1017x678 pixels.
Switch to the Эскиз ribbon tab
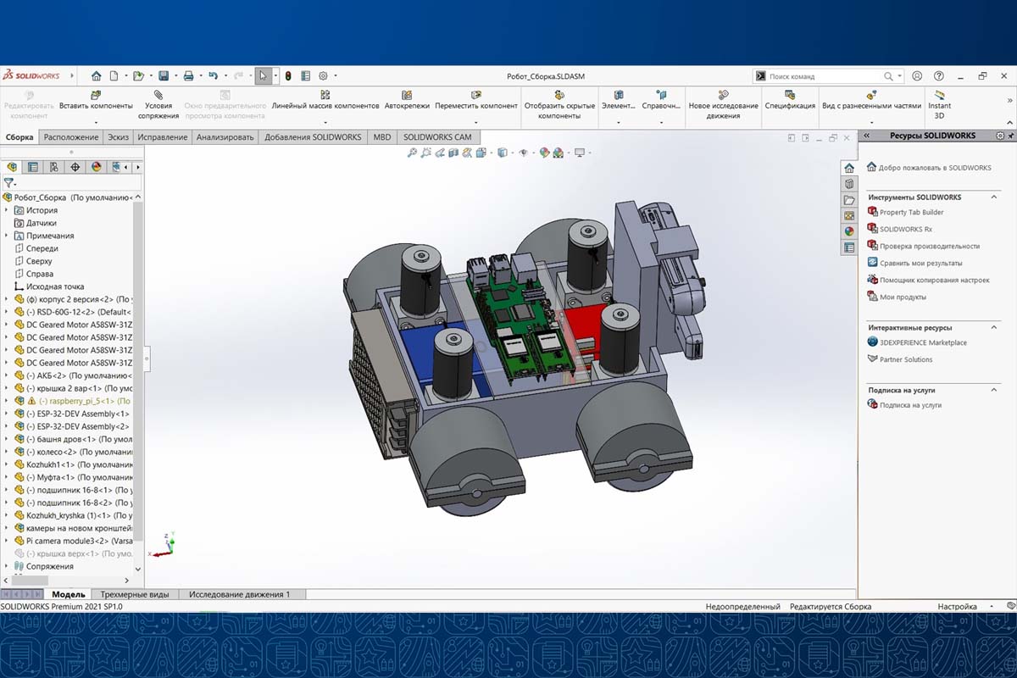tap(119, 136)
